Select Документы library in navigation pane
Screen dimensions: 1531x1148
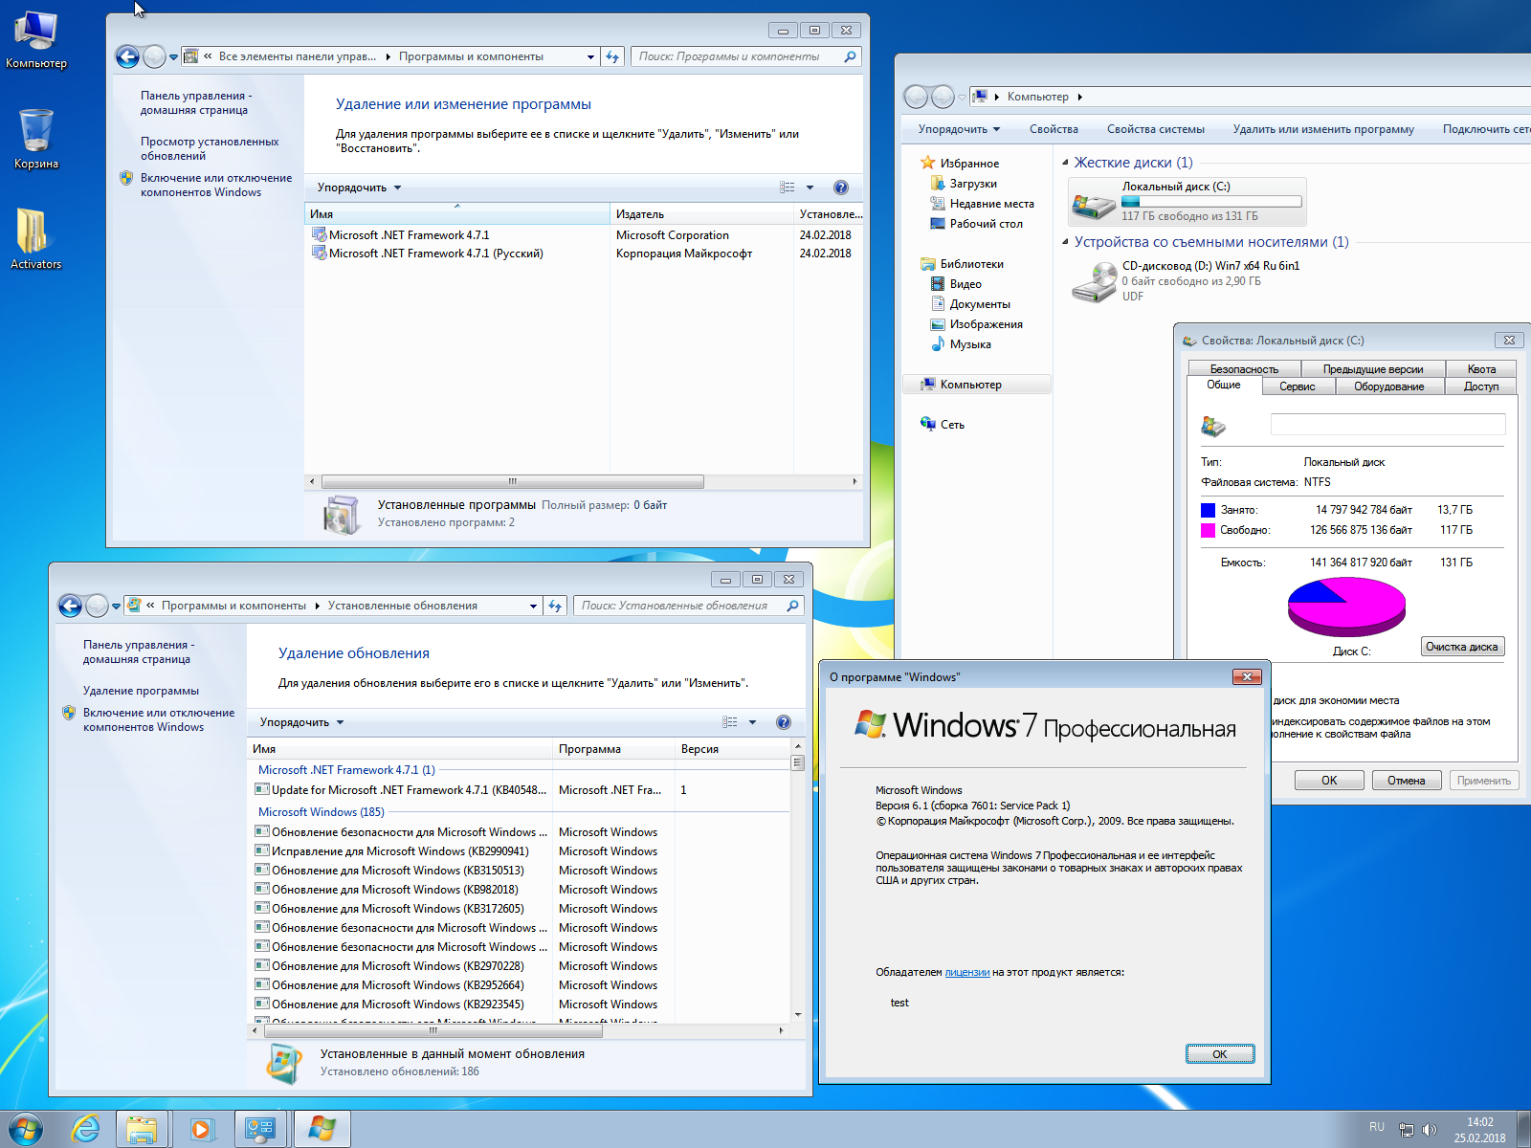(980, 304)
